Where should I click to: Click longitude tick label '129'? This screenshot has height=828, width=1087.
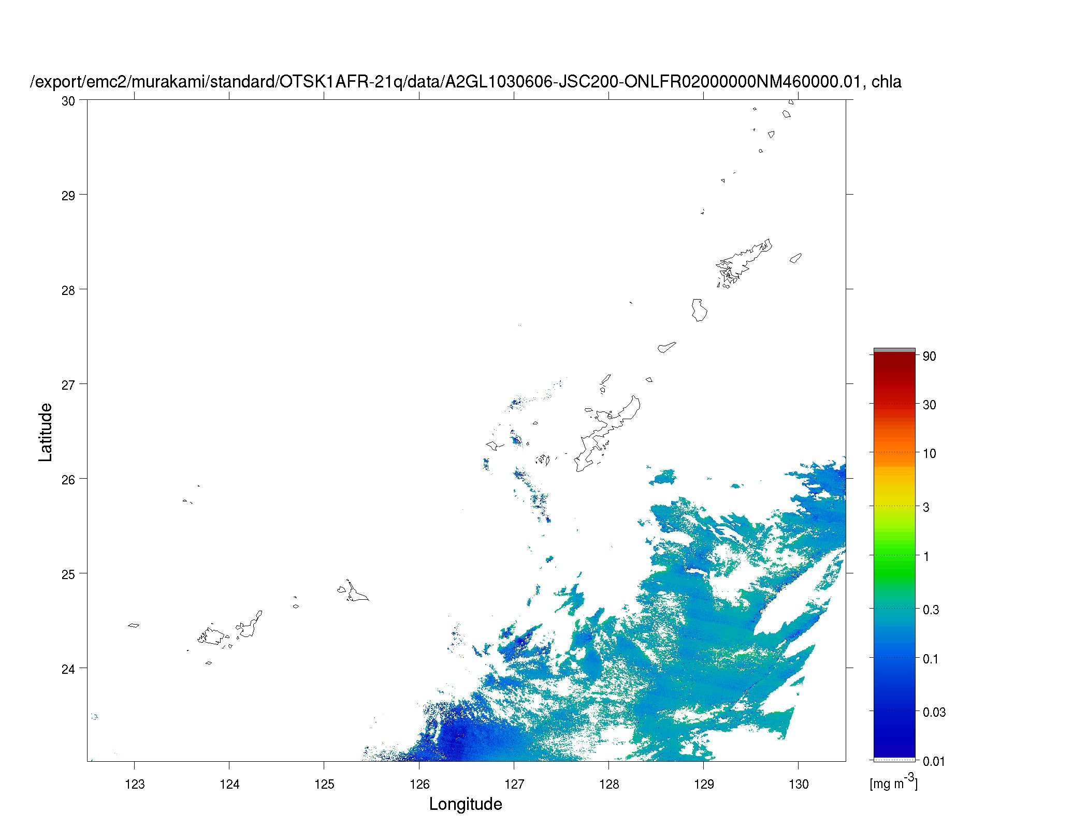click(x=704, y=785)
